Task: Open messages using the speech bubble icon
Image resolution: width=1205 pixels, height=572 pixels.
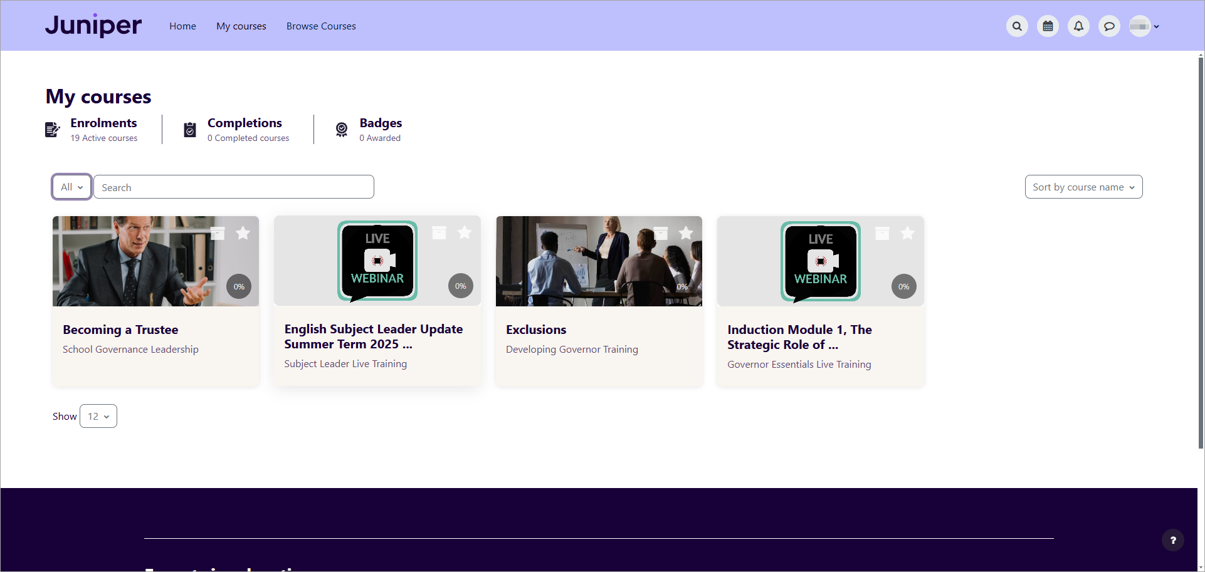Action: tap(1109, 26)
